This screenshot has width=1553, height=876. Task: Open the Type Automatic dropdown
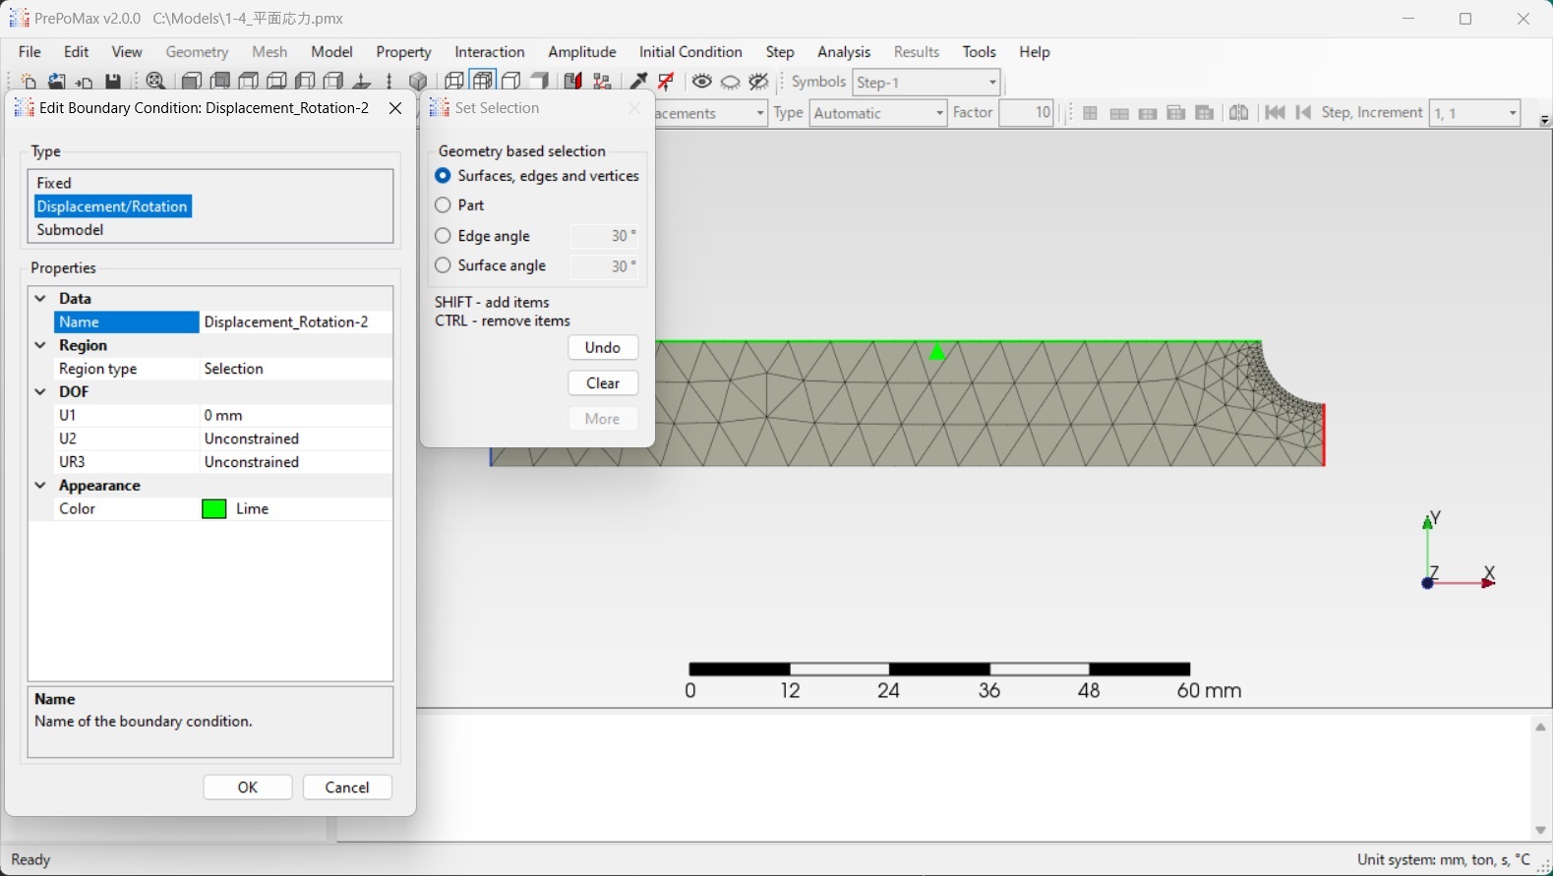coord(939,113)
